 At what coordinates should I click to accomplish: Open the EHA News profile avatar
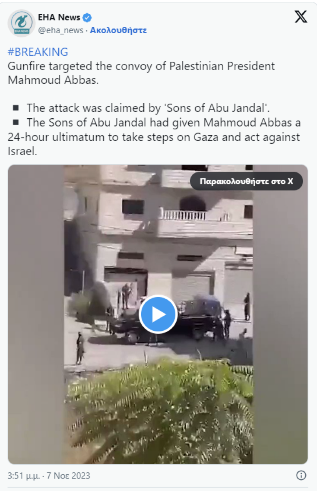tap(21, 23)
